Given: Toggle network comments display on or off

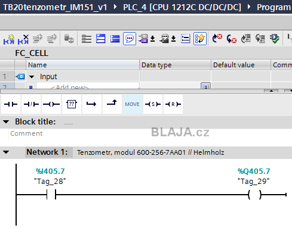Looking at the screenshot, I should click(130, 39).
